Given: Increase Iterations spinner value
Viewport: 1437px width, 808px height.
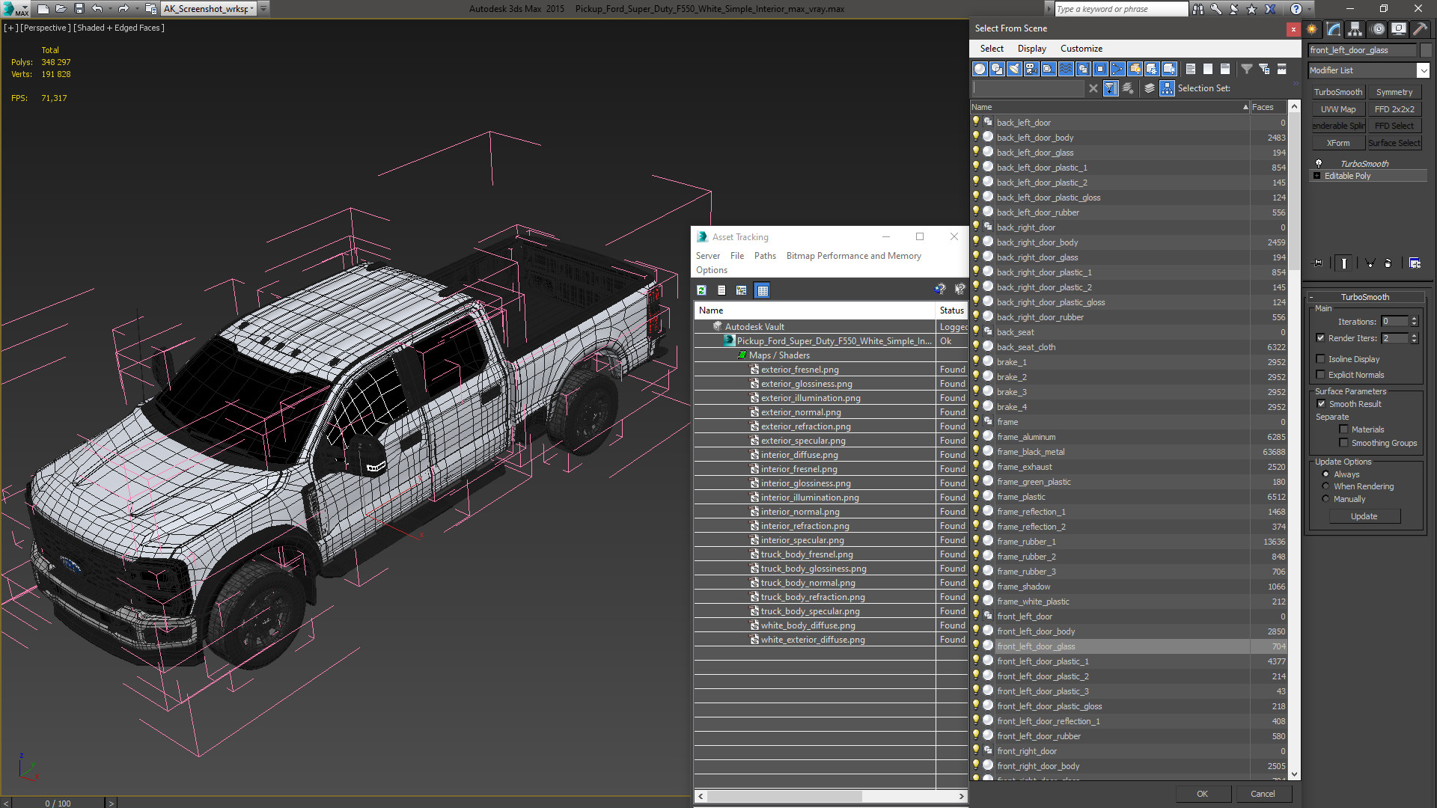Looking at the screenshot, I should tap(1414, 319).
